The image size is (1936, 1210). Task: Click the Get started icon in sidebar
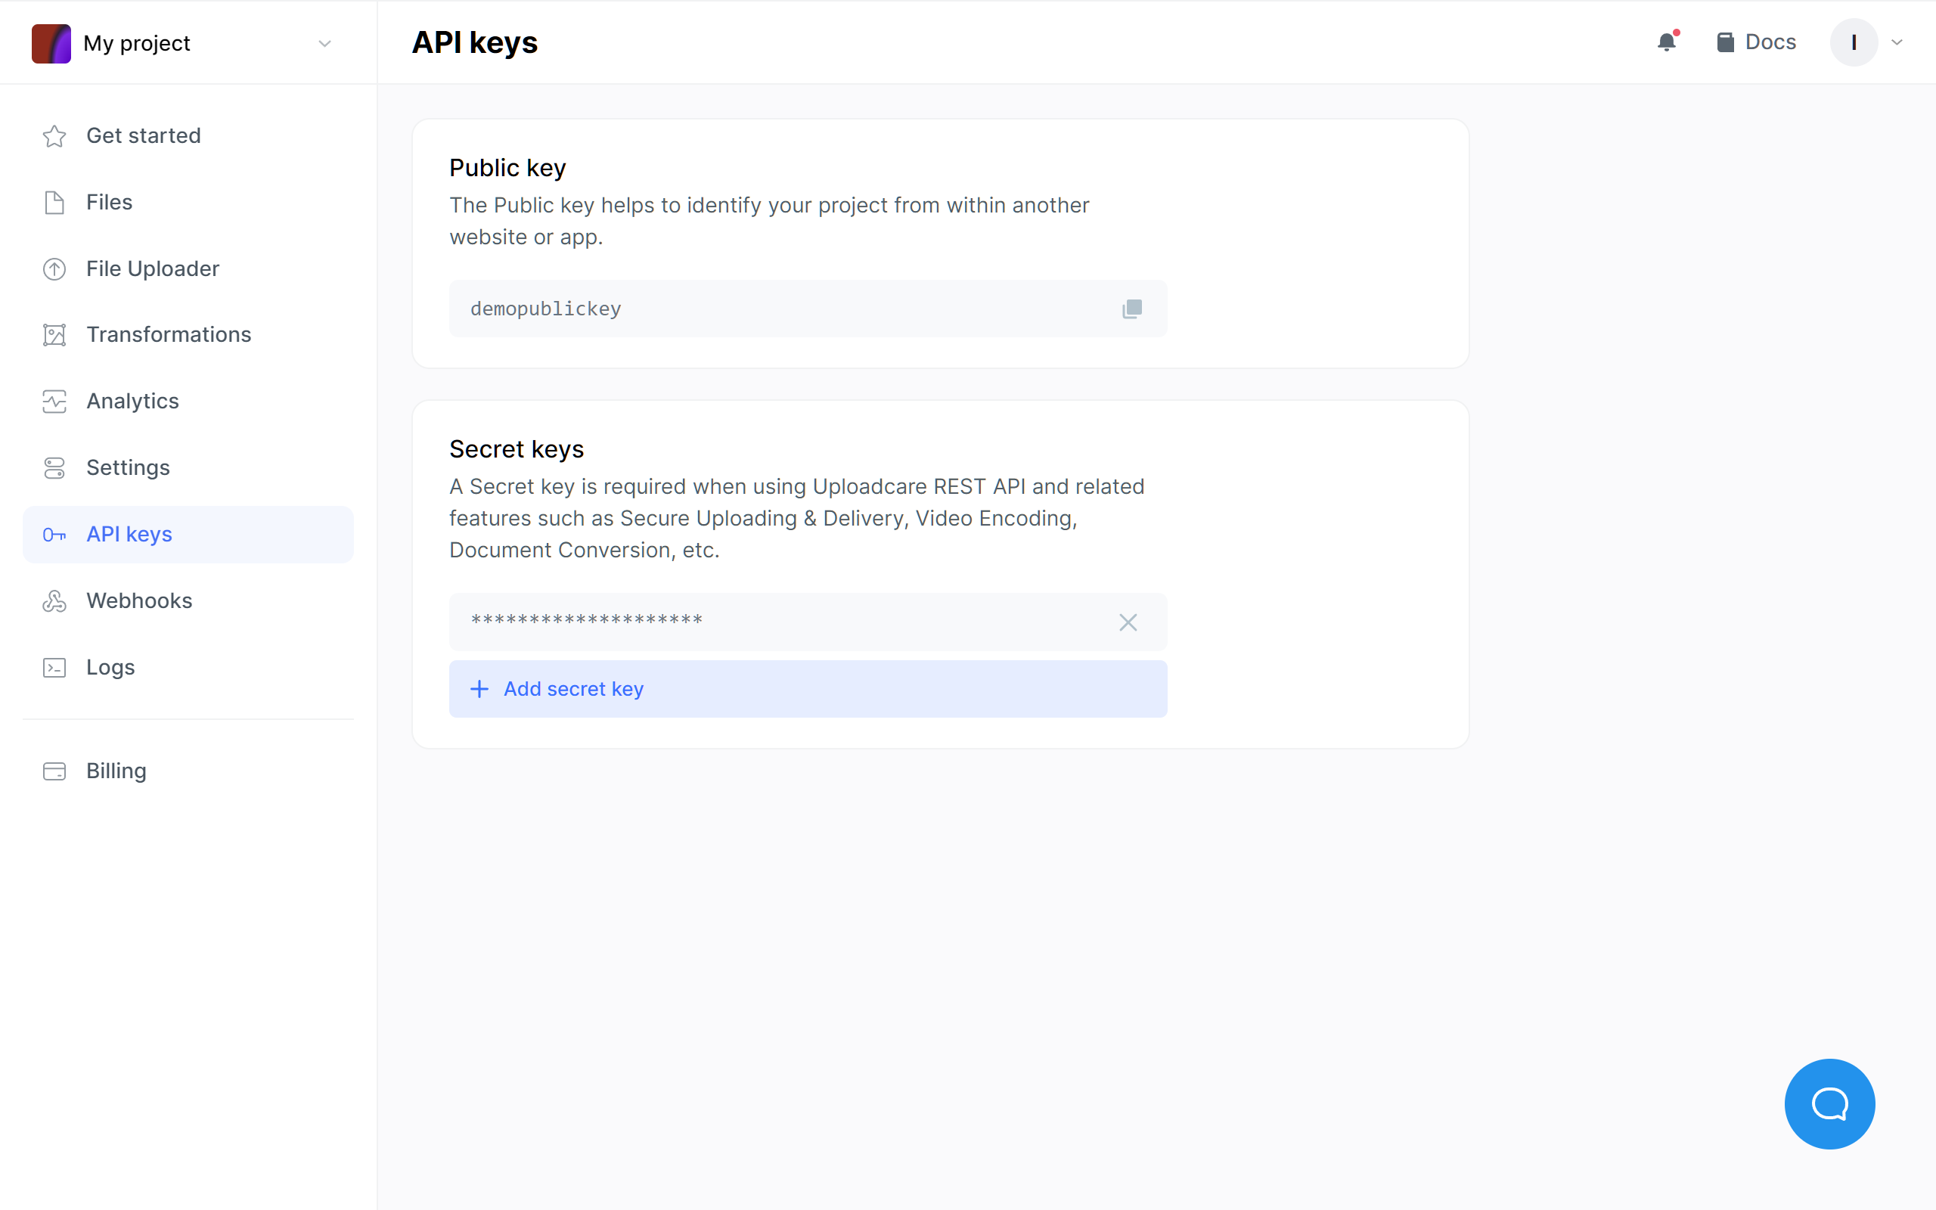54,135
